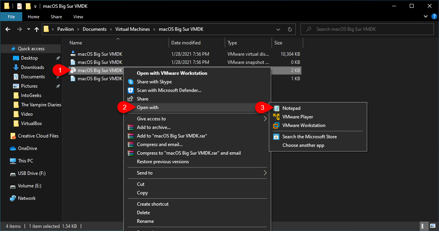Sort by the Date modified column header
439x231 pixels.
[x=197, y=43]
